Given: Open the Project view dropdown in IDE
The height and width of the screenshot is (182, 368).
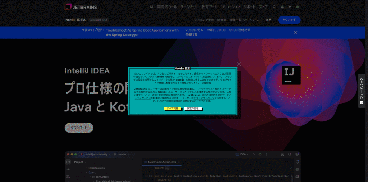Looking at the screenshot, I should 80,162.
